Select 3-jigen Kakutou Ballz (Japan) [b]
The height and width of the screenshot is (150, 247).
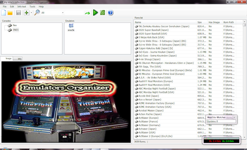click(156, 48)
